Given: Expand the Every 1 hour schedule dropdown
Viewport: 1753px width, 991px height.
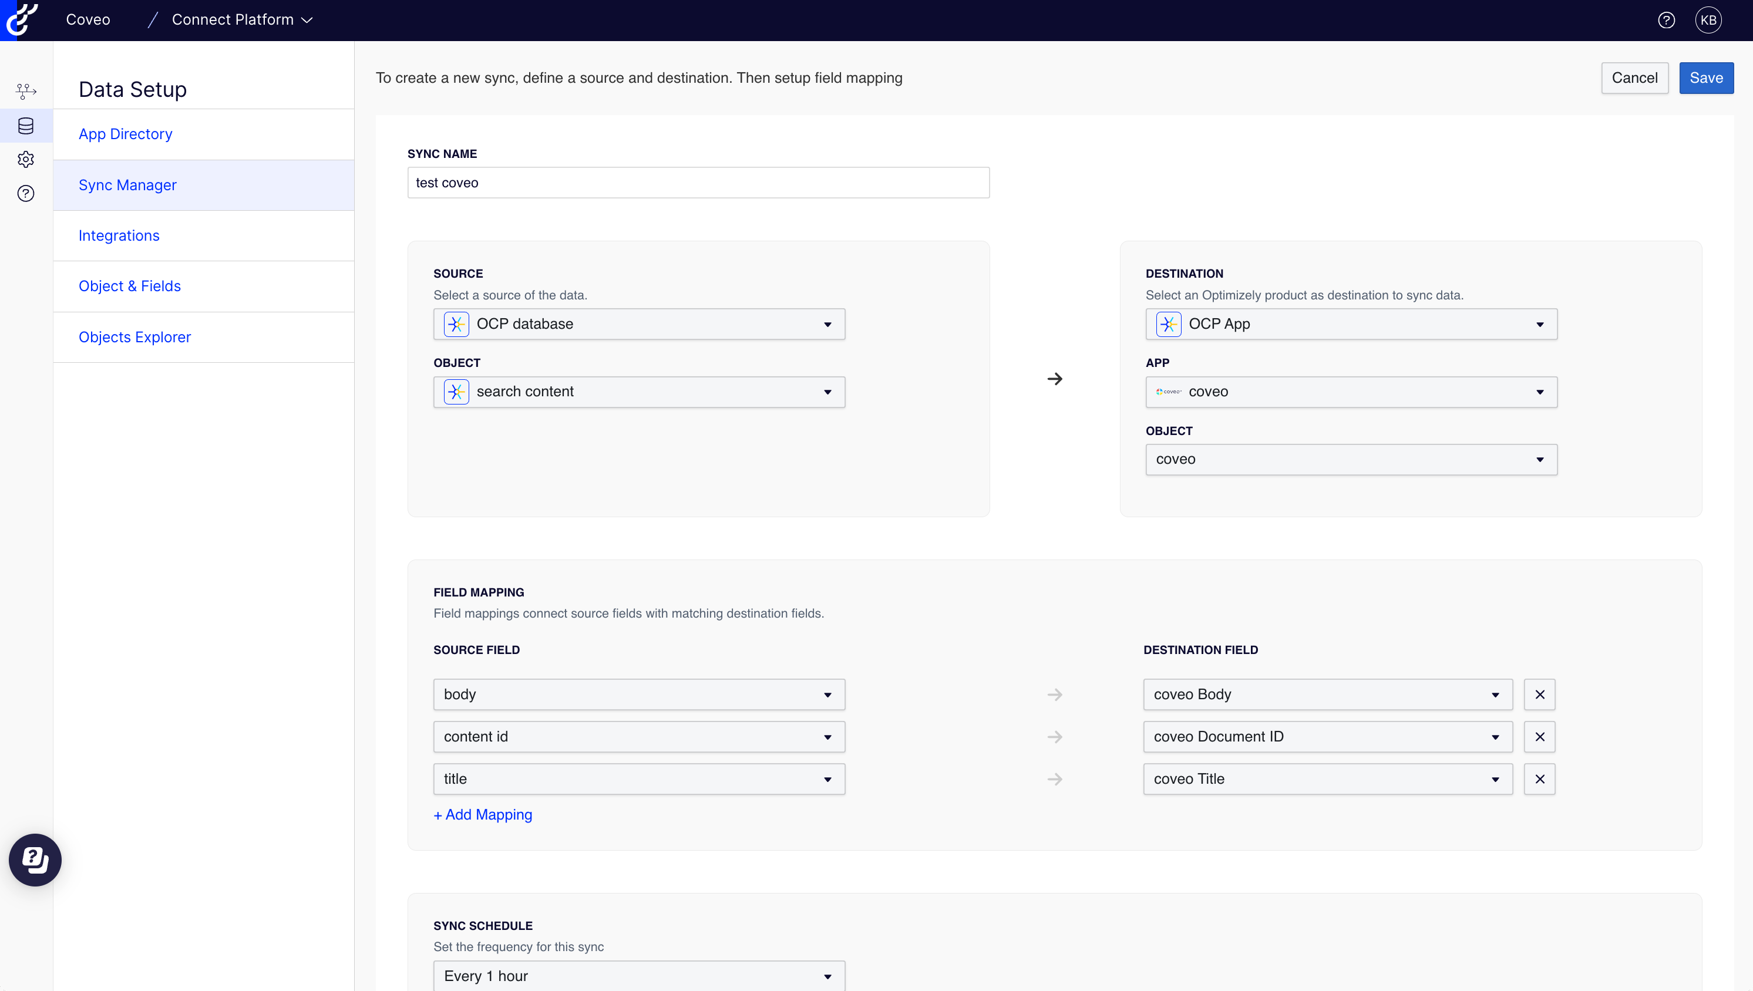Looking at the screenshot, I should pos(638,975).
